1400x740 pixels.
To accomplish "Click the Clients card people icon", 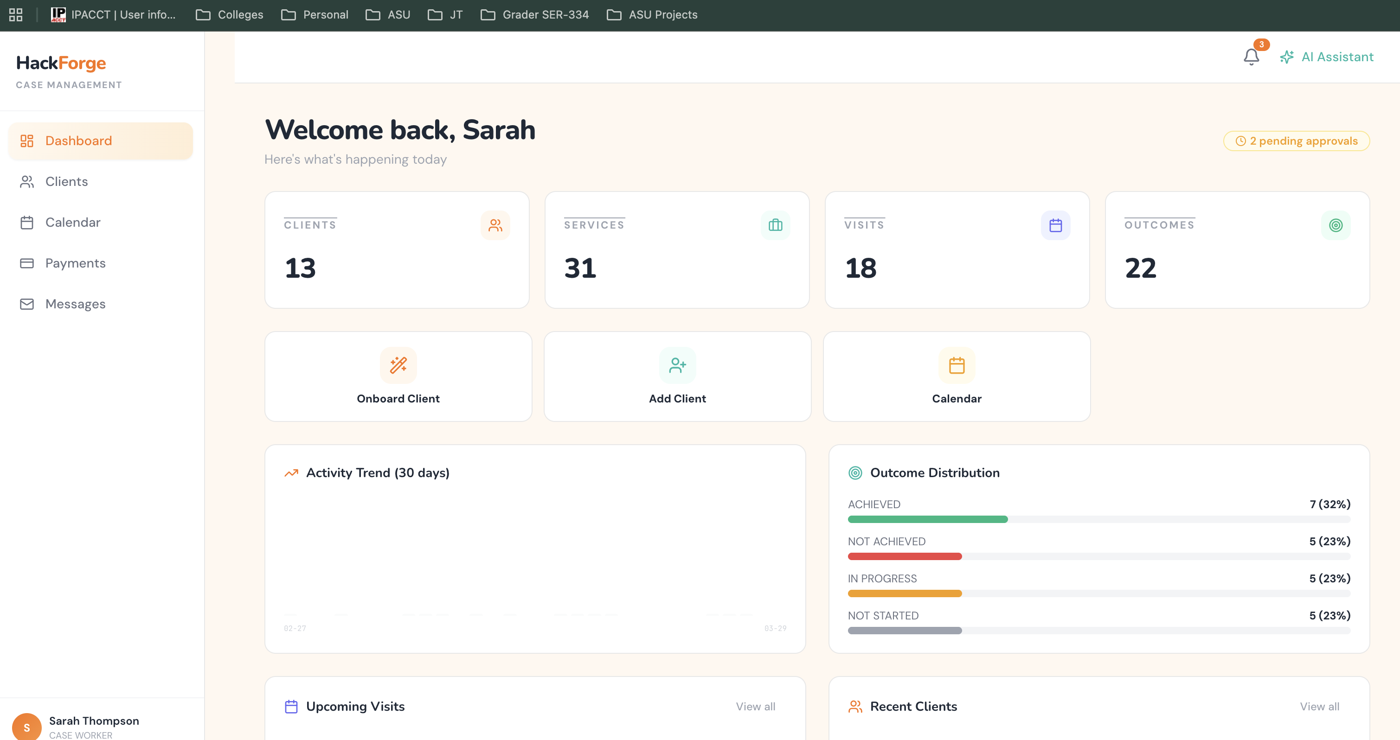I will [494, 225].
